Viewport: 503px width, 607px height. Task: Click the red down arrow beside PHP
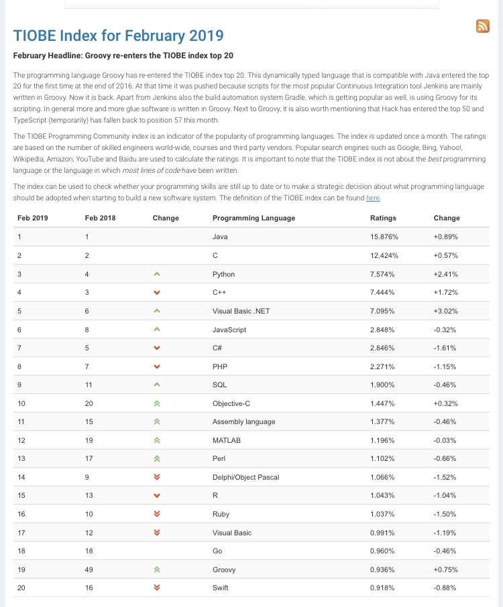click(x=156, y=366)
